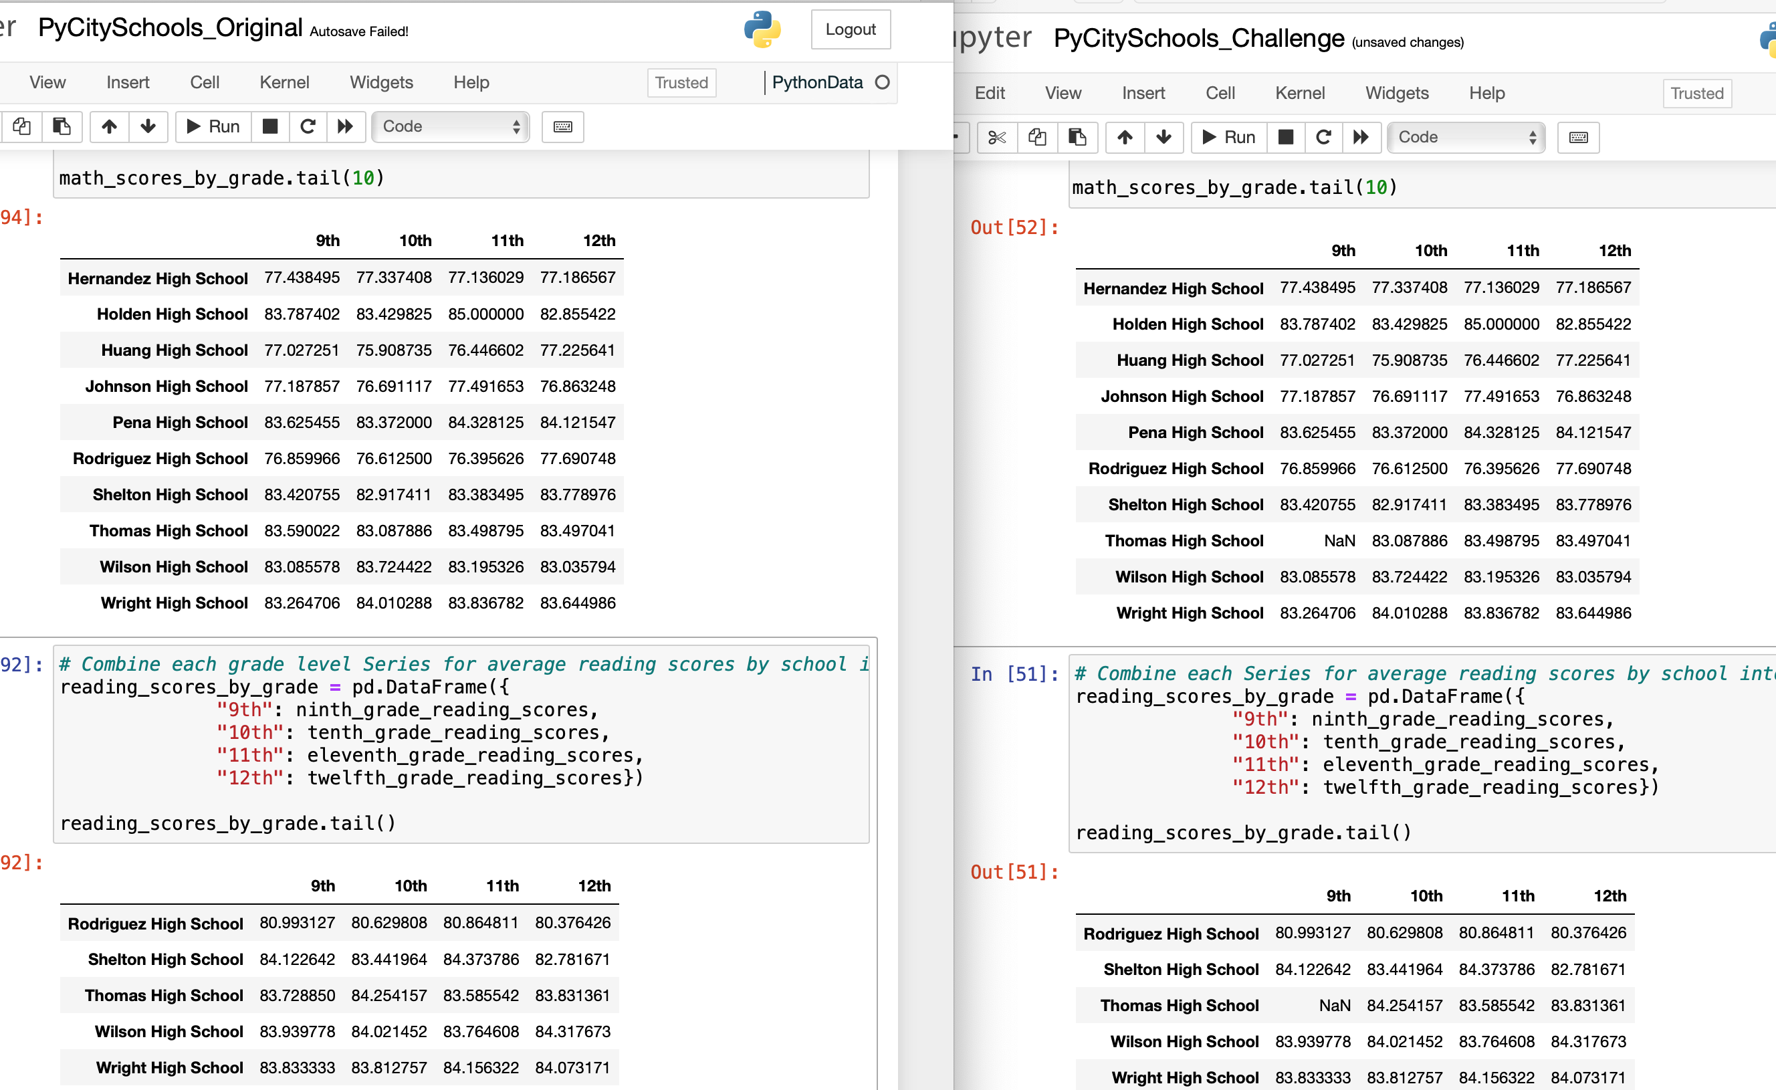Cut the selected cell in PyCitySchools_Challenge

(x=997, y=137)
